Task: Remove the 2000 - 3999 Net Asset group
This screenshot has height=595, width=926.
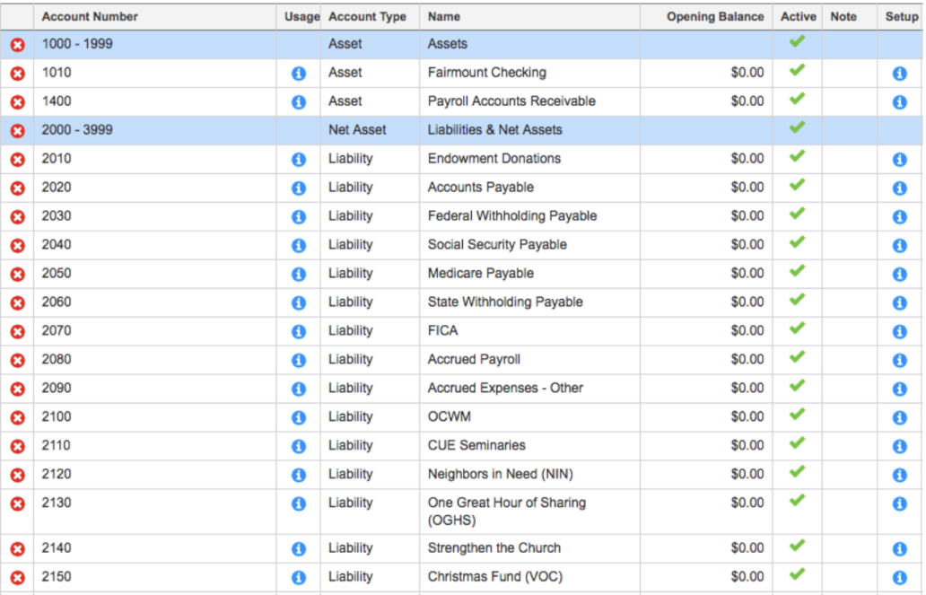Action: (x=18, y=131)
